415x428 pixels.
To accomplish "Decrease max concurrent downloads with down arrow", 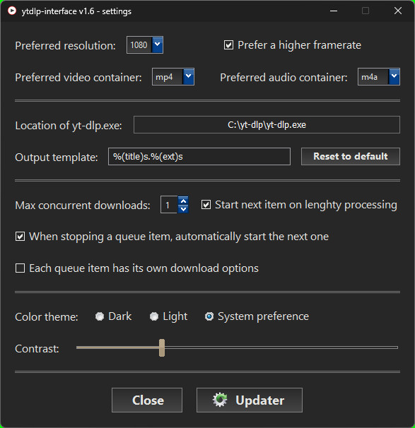I will [x=183, y=209].
